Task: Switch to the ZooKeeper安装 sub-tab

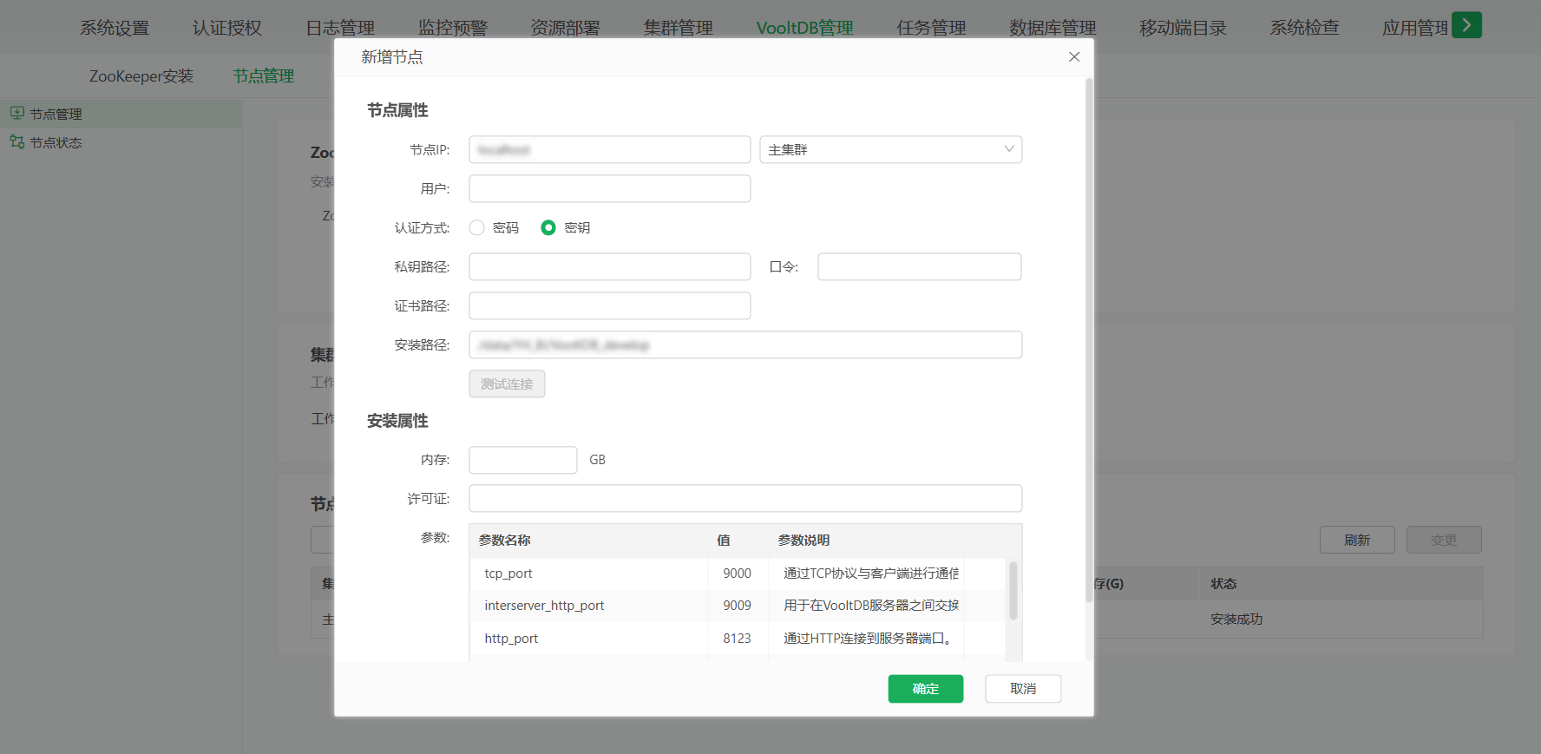Action: point(141,76)
